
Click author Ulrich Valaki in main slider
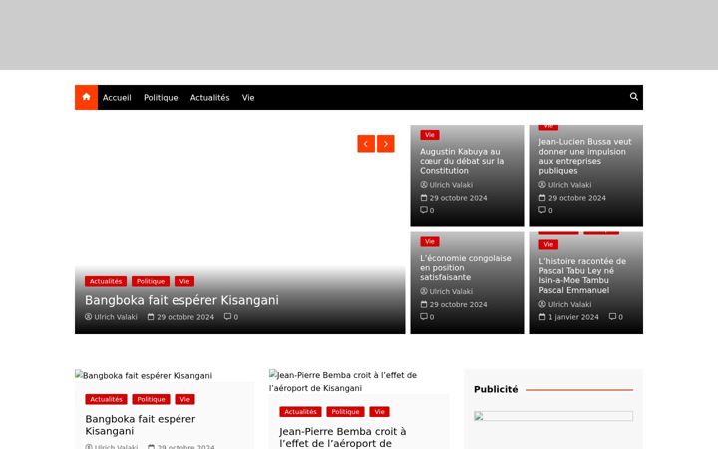[x=112, y=317]
